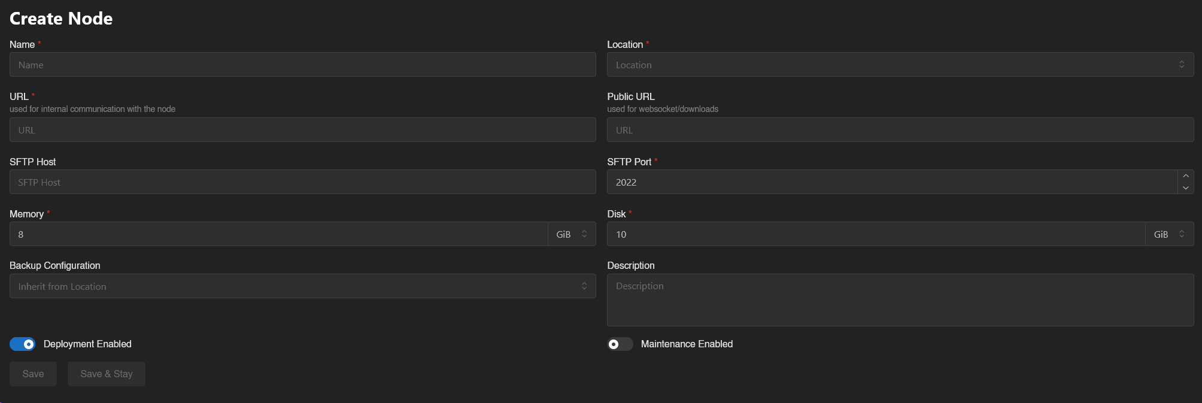
Task: Disable the Deployment Enabled toggle
Action: pyautogui.click(x=22, y=344)
